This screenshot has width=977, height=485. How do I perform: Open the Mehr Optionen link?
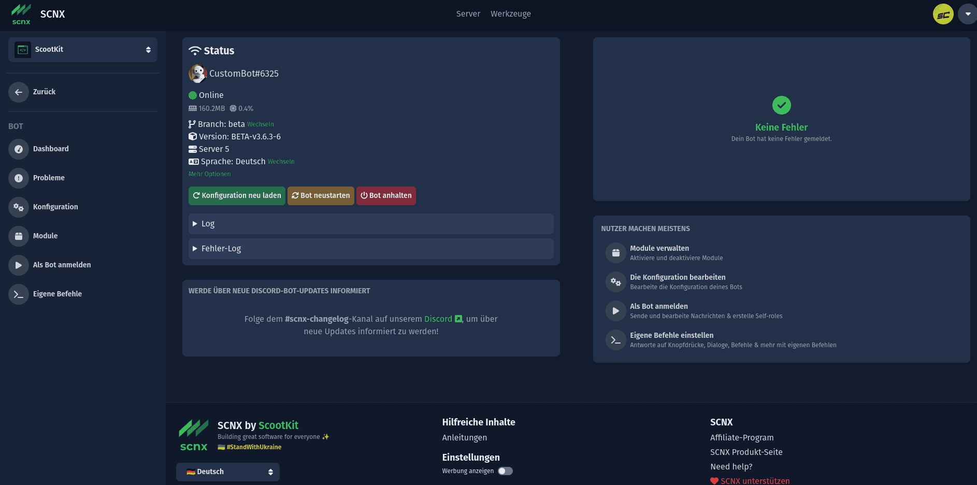209,174
